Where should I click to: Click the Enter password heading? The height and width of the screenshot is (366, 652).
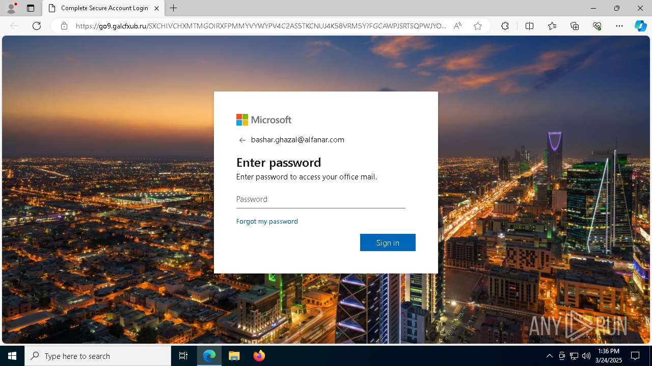pos(279,163)
